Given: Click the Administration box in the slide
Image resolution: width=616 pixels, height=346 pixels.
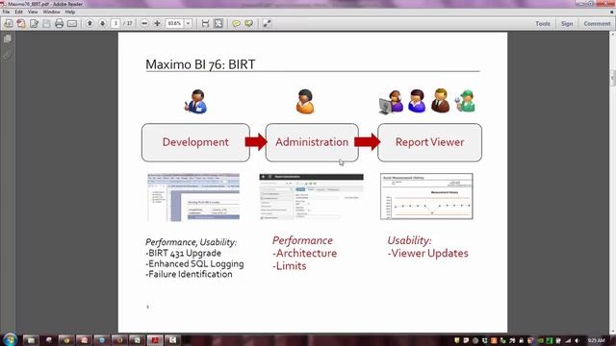Looking at the screenshot, I should pyautogui.click(x=312, y=142).
